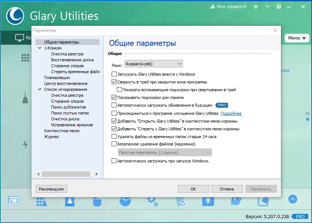Open the disk analysis pie chart dock icon
The width and height of the screenshot is (312, 223).
(x=125, y=202)
